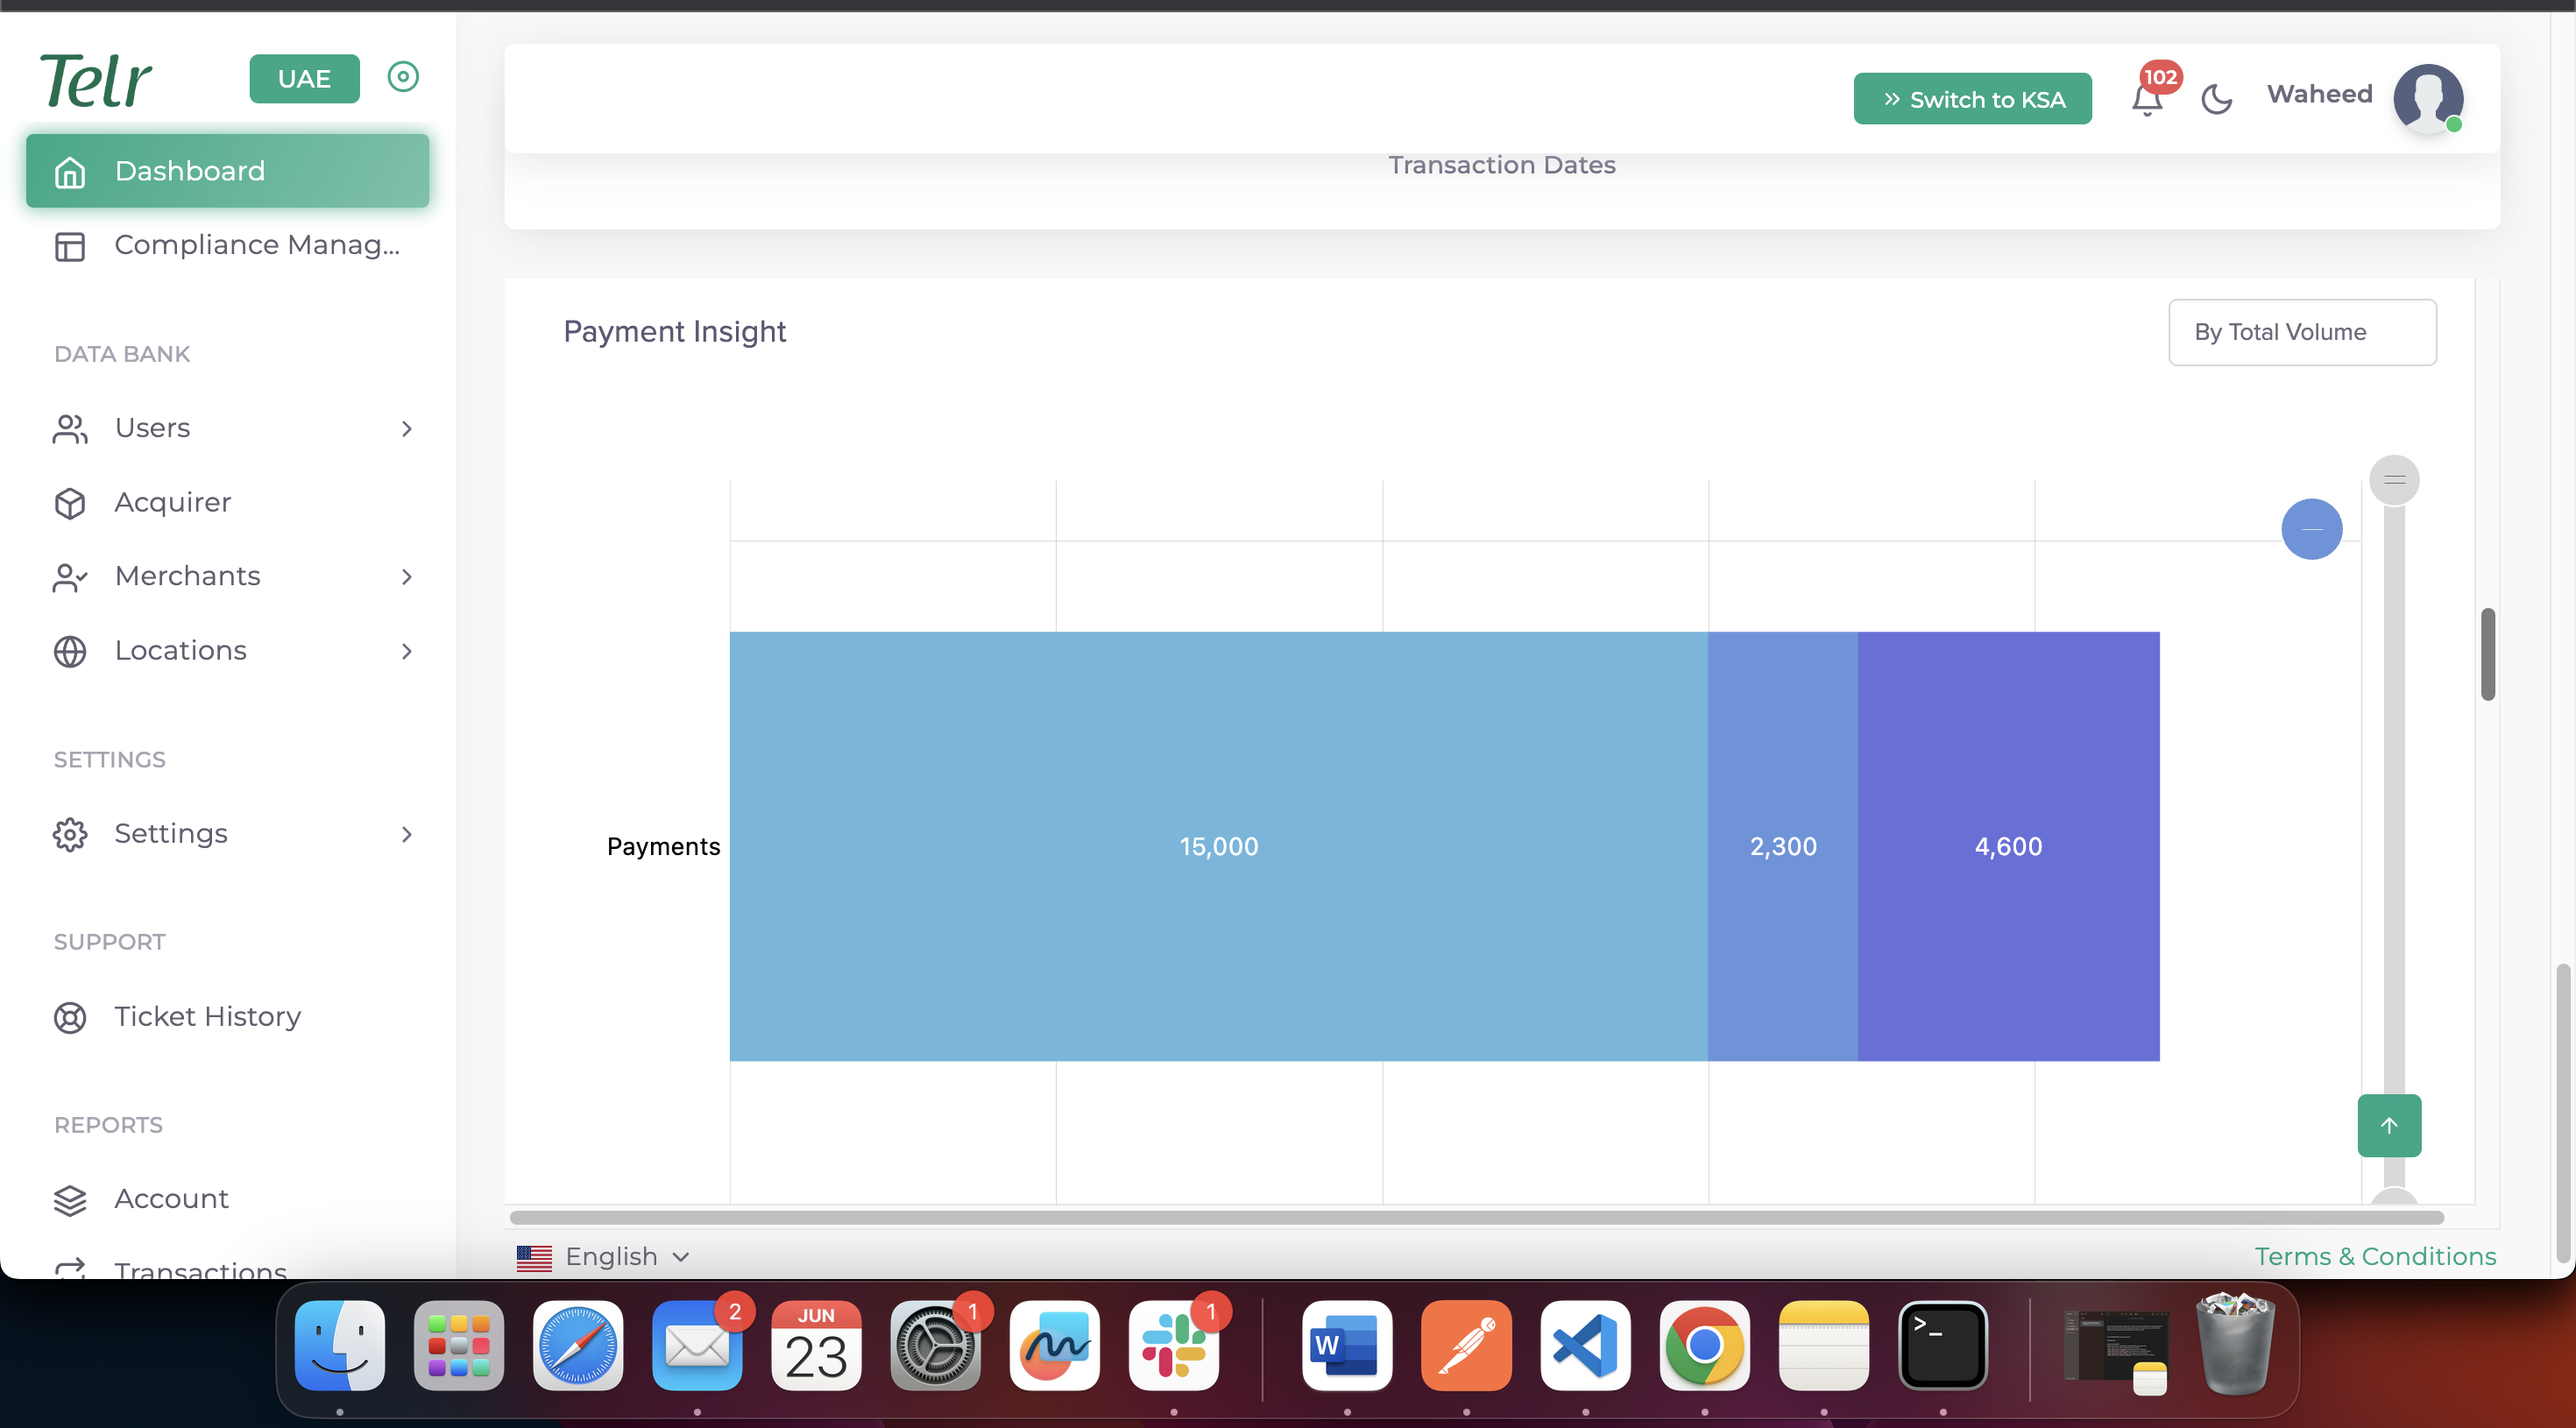Click the US flag language icon
This screenshot has height=1428, width=2576.
(x=534, y=1257)
